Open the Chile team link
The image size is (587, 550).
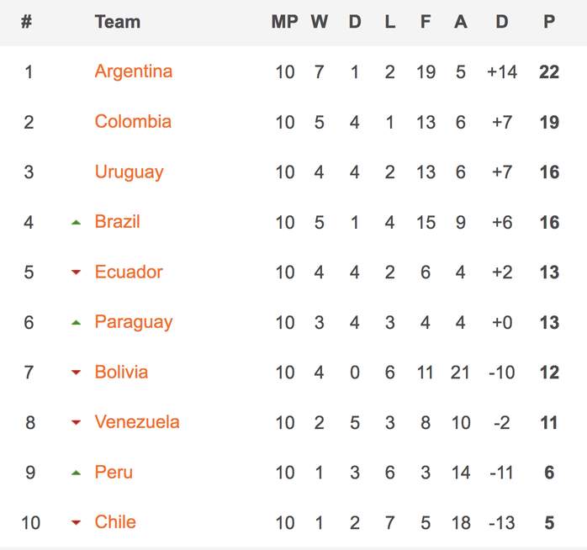point(115,522)
